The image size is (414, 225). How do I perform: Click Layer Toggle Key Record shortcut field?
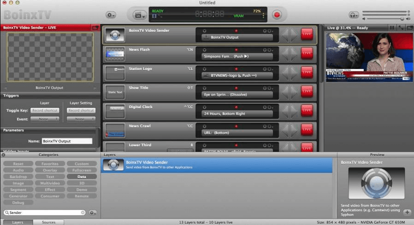tap(45, 110)
